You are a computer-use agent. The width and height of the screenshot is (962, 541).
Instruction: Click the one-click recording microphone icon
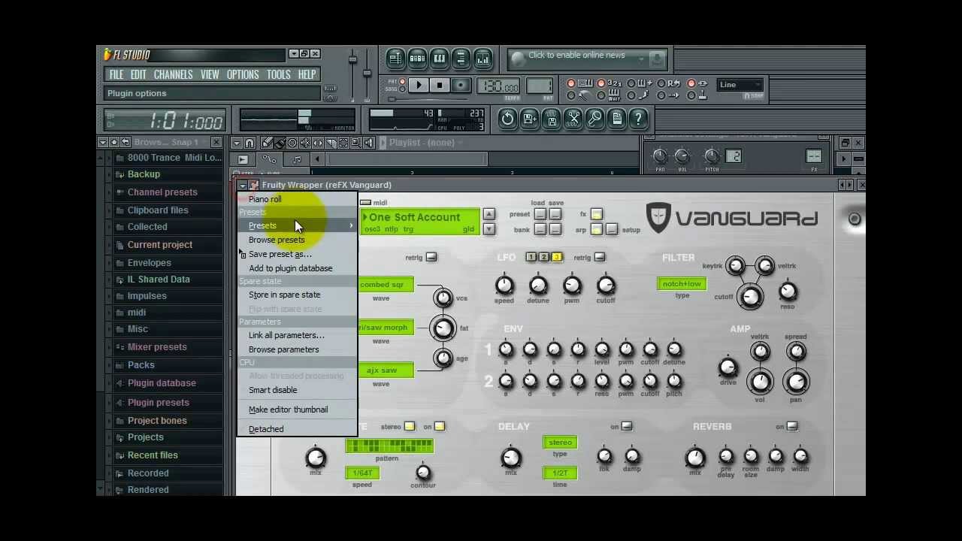click(x=594, y=119)
